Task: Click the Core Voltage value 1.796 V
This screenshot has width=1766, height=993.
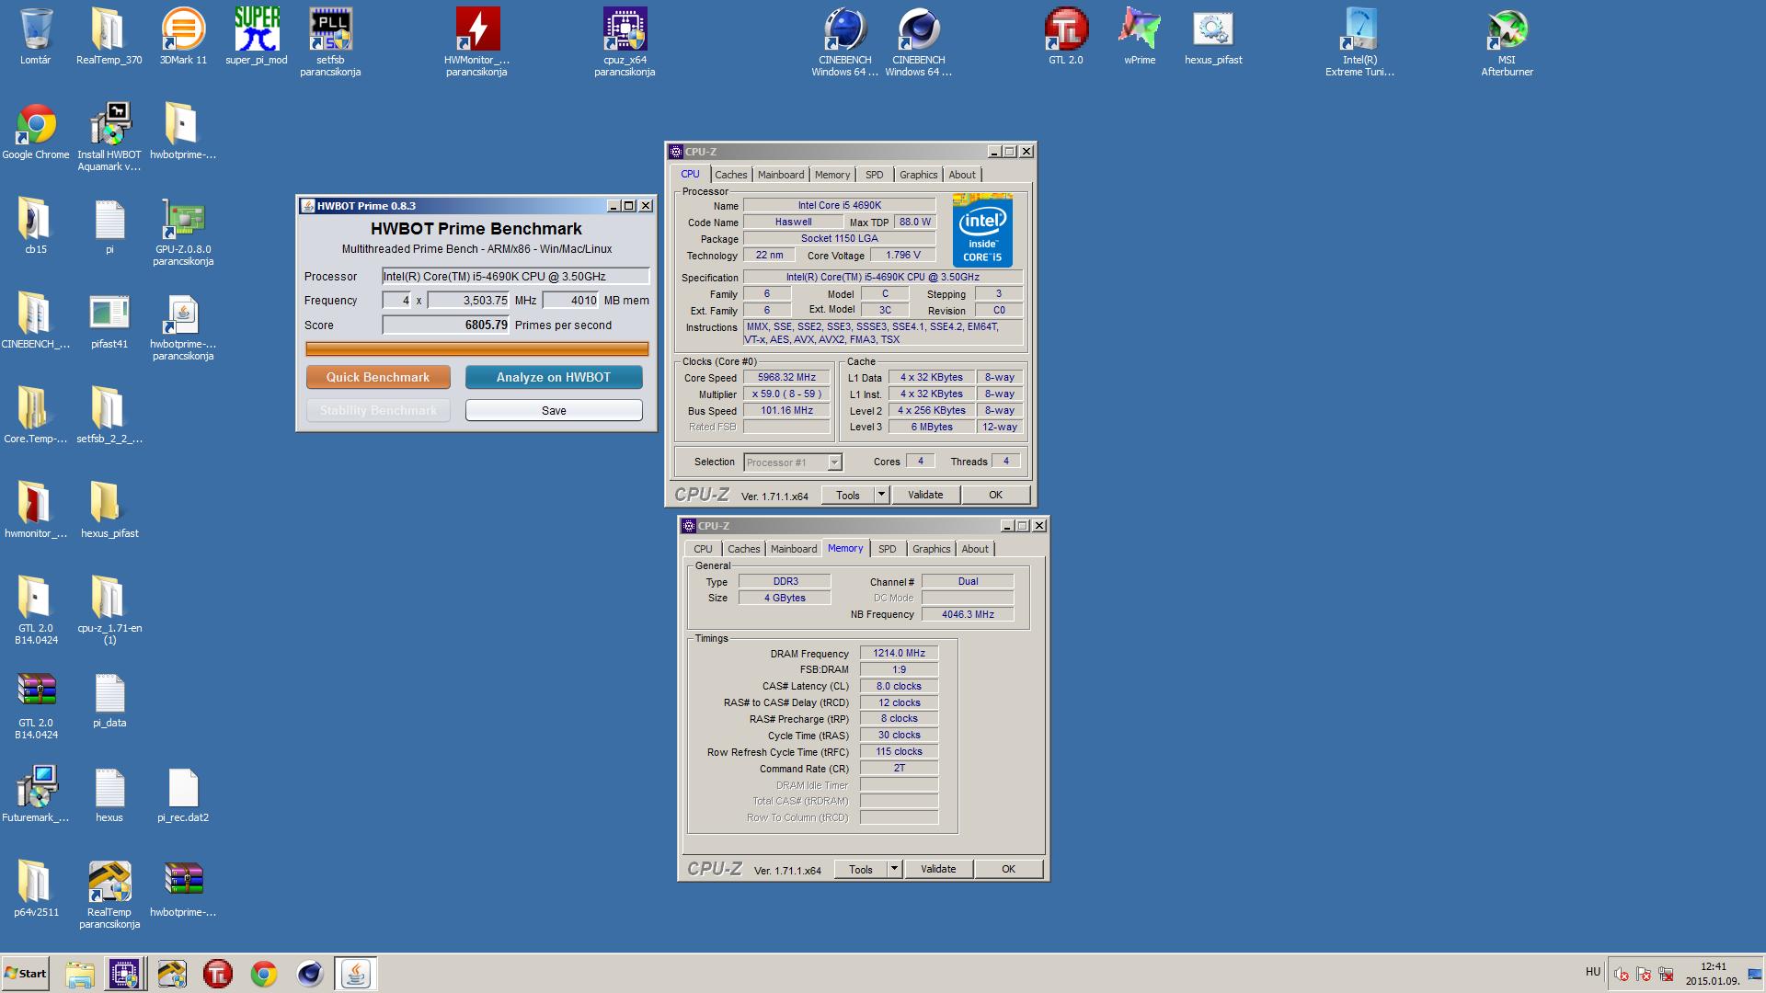Action: [902, 256]
